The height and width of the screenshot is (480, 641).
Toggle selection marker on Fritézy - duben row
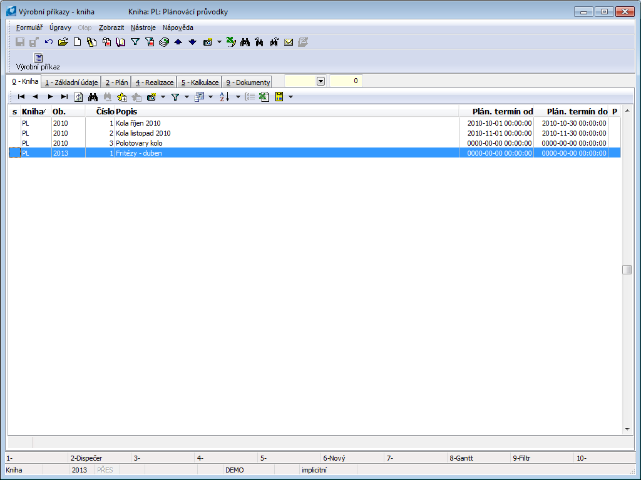tap(14, 153)
